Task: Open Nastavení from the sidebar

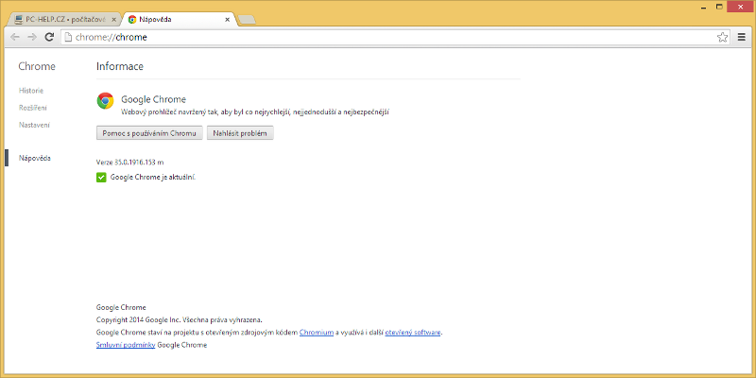Action: pyautogui.click(x=34, y=125)
